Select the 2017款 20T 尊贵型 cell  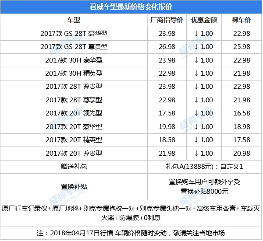tap(74, 154)
